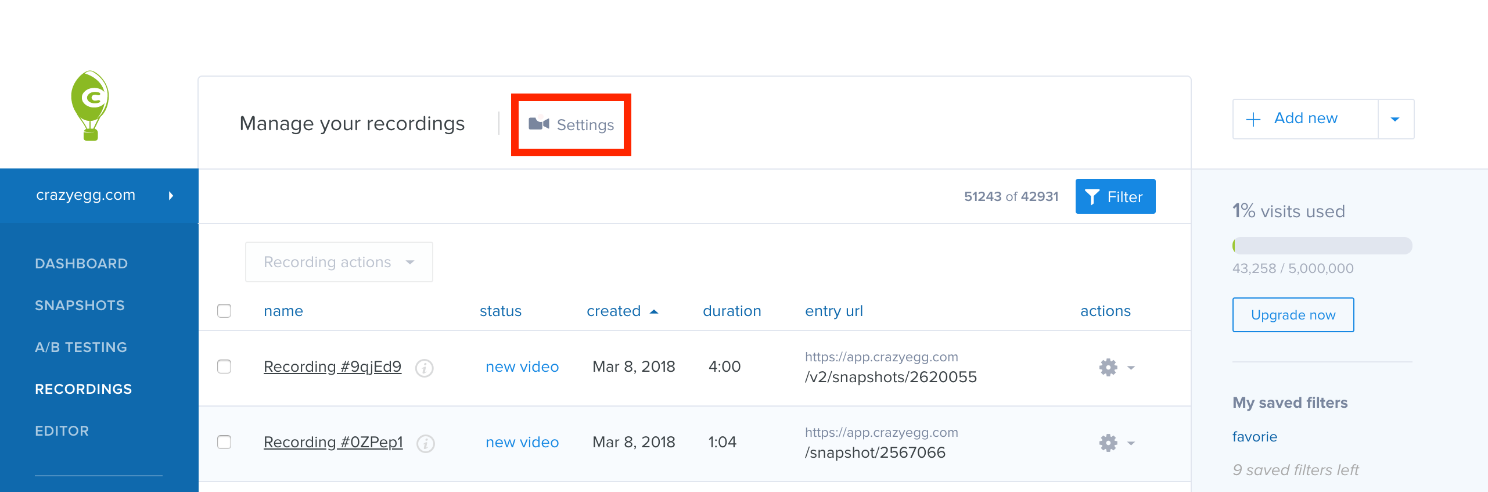Open the Add new dropdown arrow
This screenshot has width=1488, height=492.
click(1395, 119)
